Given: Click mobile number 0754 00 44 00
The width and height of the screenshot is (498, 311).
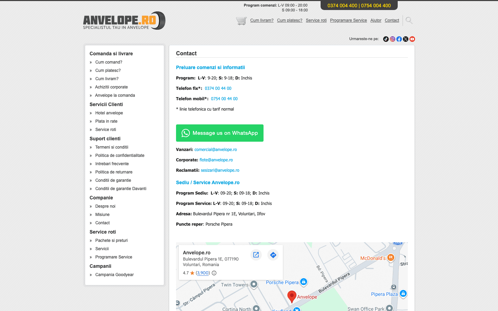Looking at the screenshot, I should (x=224, y=99).
